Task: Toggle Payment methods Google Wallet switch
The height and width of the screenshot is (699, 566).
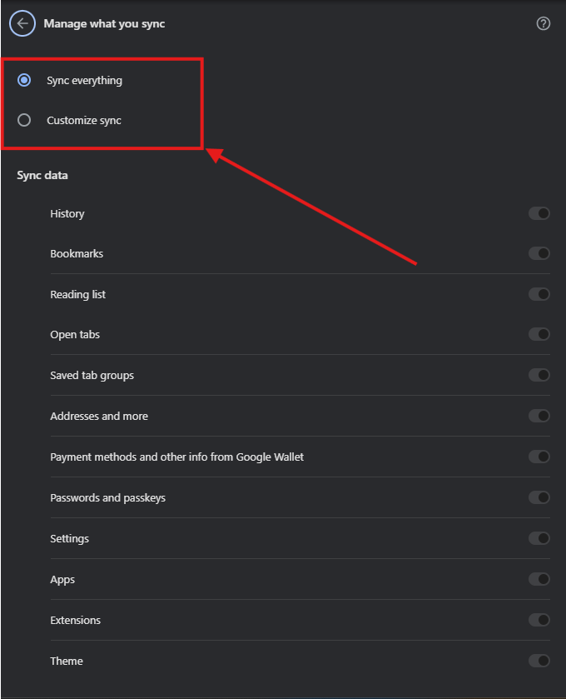Action: pos(539,457)
